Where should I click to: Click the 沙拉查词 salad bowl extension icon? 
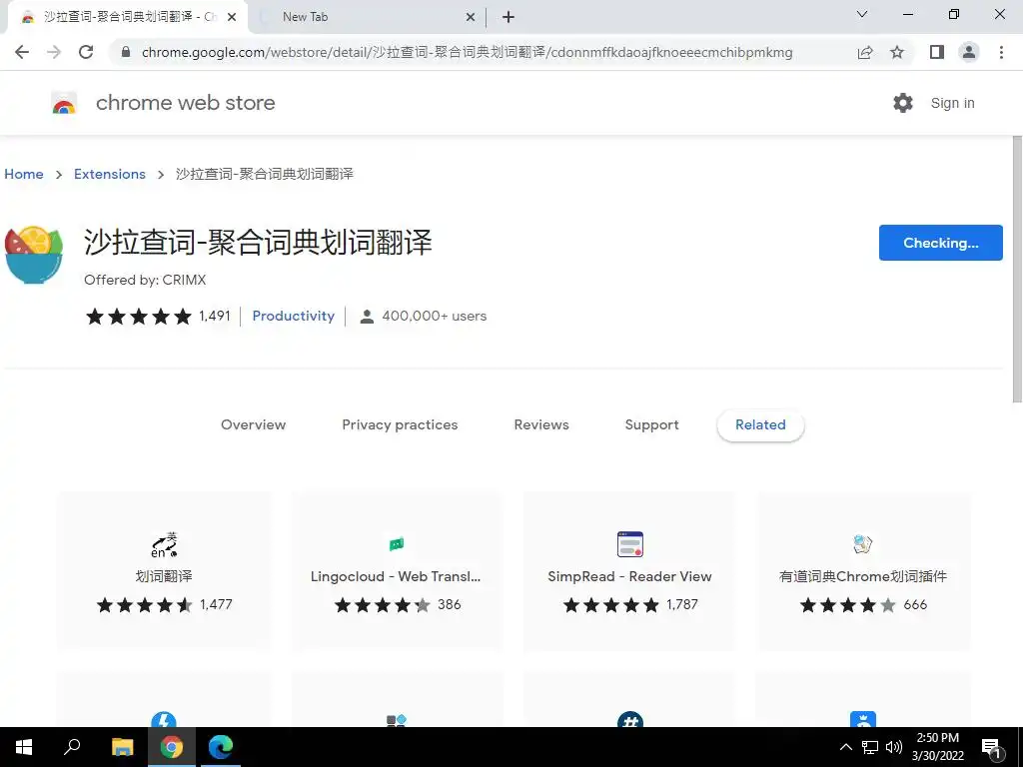pos(33,255)
